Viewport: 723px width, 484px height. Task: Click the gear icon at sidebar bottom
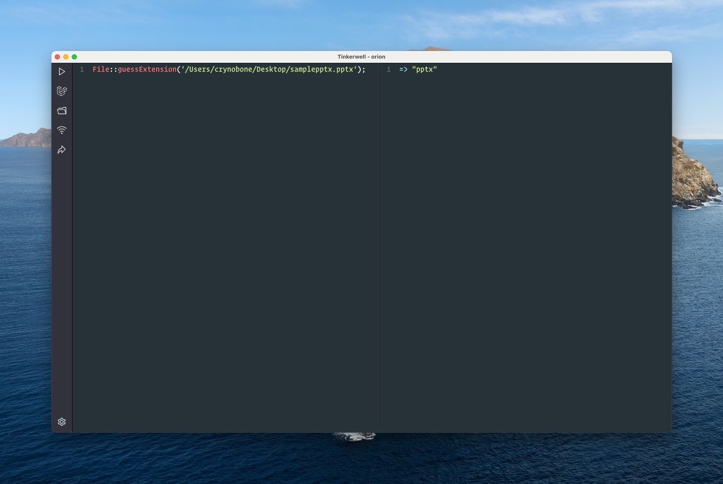(x=62, y=422)
